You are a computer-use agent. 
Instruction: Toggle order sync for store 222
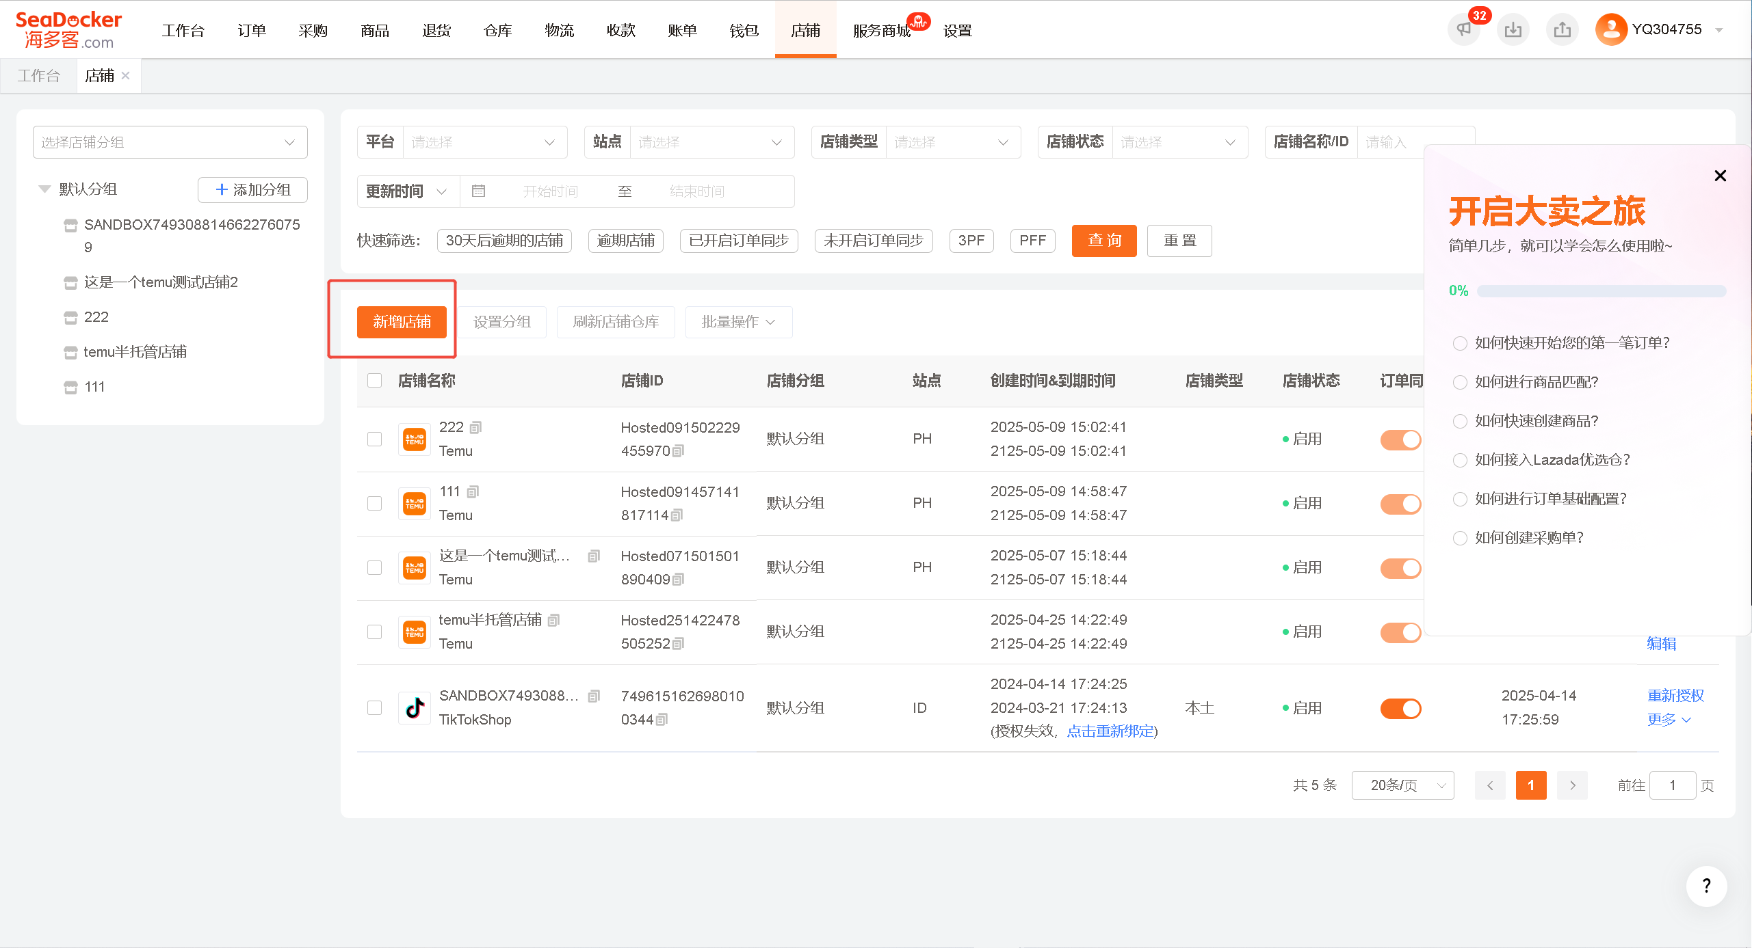[x=1400, y=439]
